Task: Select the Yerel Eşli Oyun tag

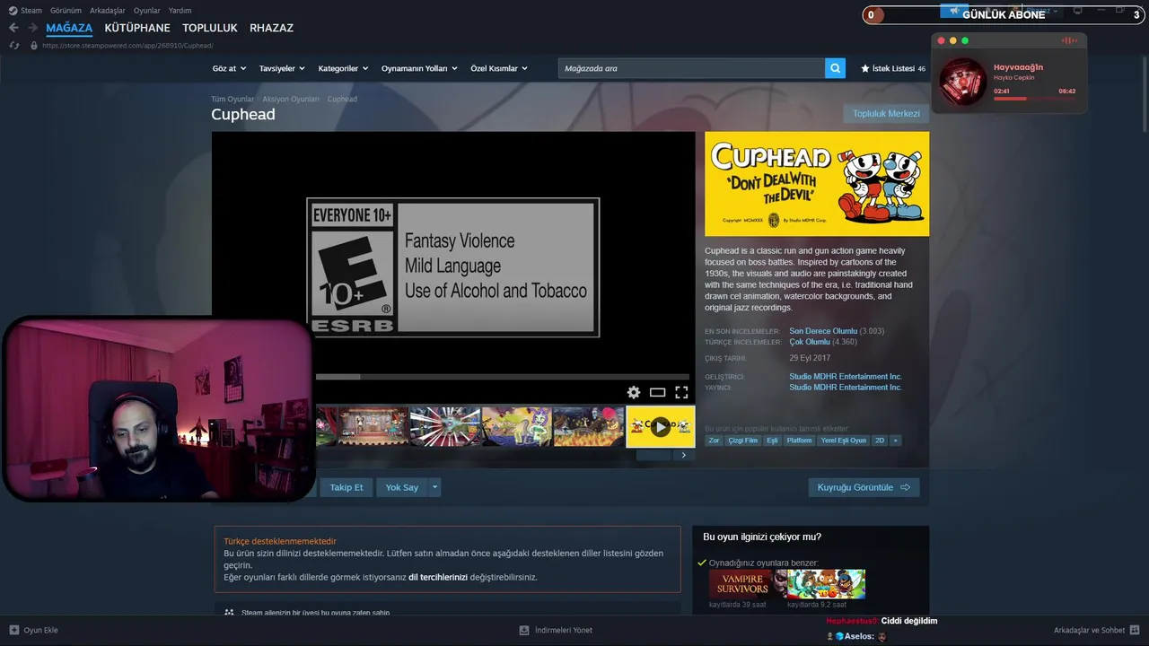Action: 844,441
